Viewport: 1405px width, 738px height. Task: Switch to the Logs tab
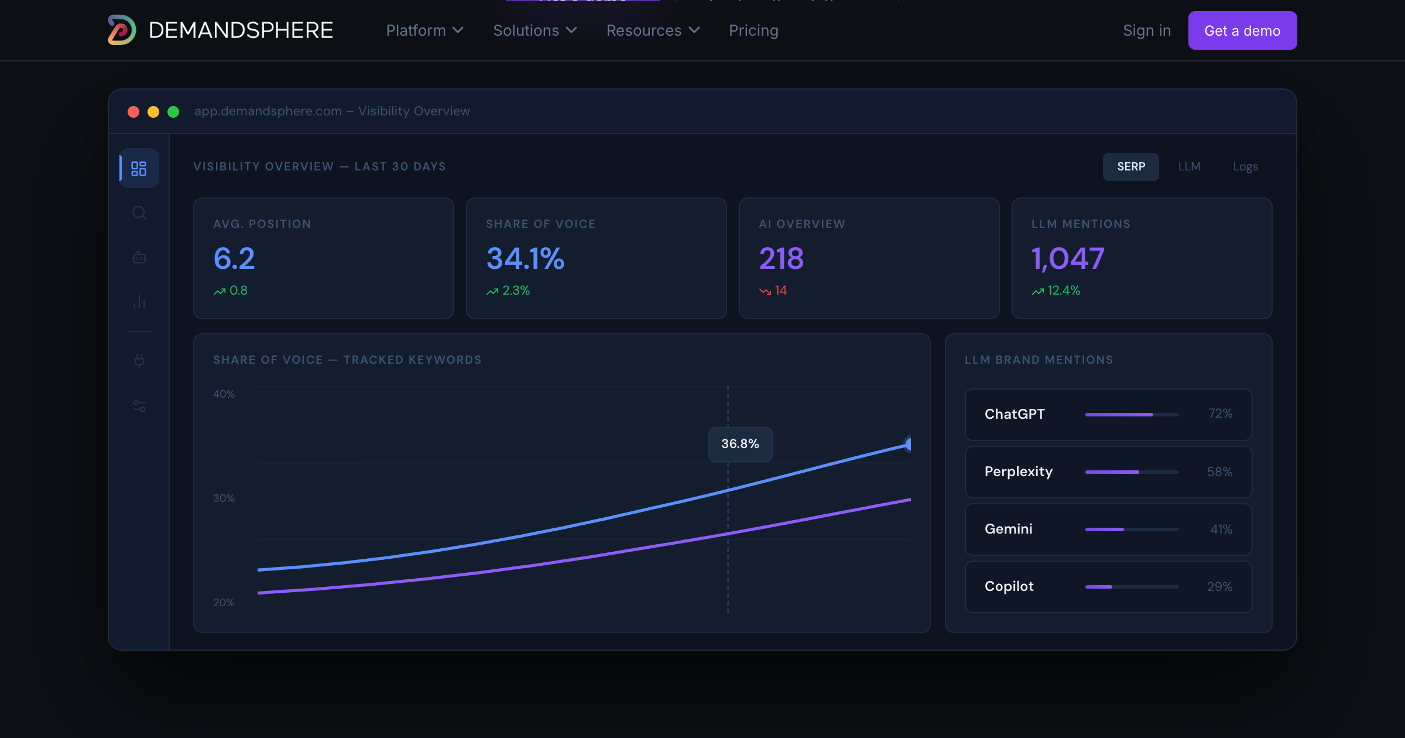1245,167
